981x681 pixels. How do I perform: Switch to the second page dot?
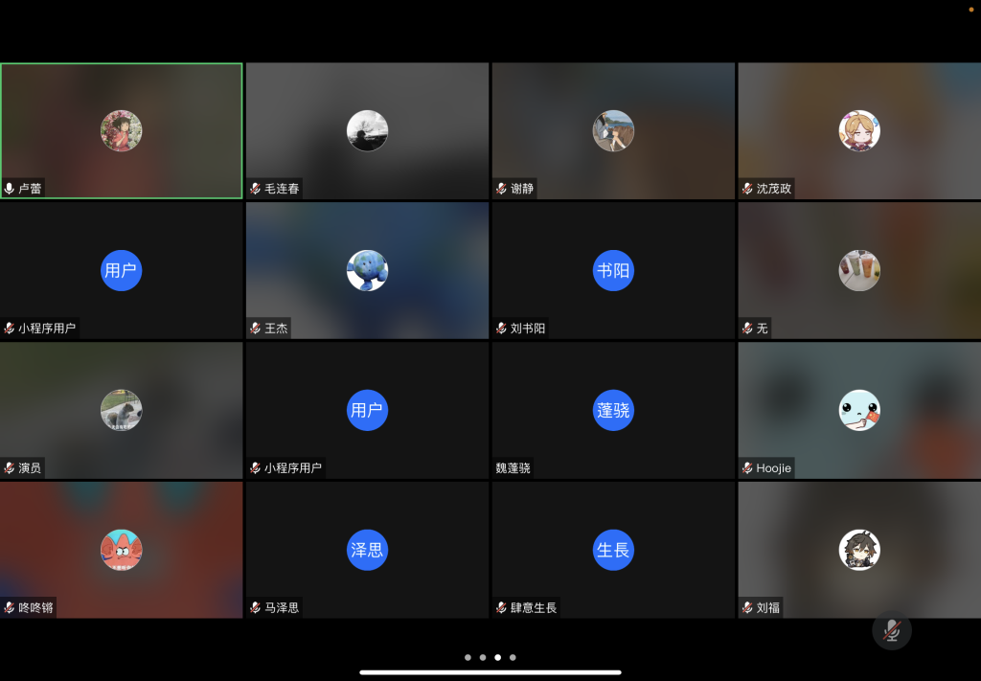[483, 658]
